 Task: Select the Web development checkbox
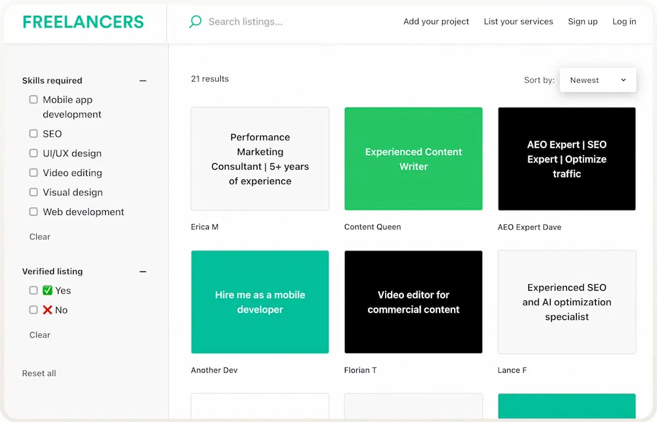(x=34, y=212)
